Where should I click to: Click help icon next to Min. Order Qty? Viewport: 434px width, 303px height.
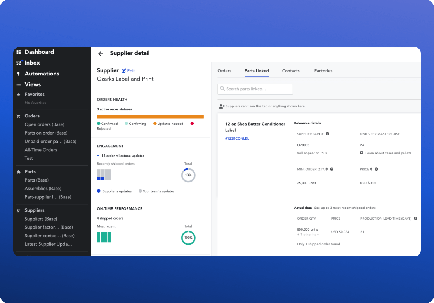[332, 169]
